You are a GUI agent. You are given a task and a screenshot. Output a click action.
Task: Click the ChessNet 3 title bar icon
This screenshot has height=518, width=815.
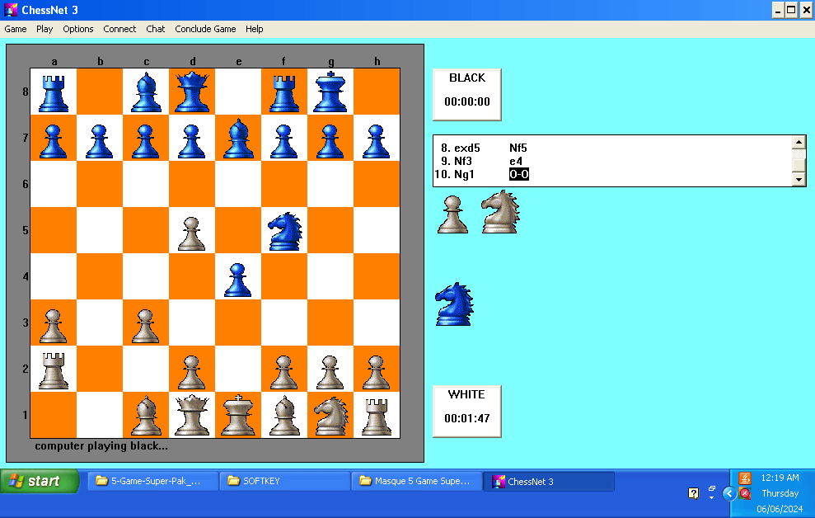pyautogui.click(x=11, y=10)
